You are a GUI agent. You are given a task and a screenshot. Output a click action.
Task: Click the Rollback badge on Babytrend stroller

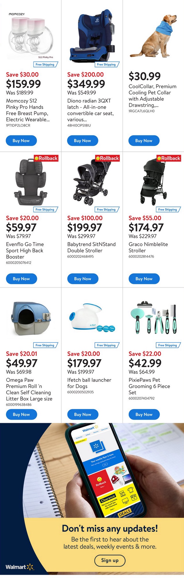pos(107,158)
